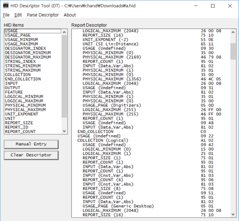Click the up arrow on Report Descriptor scrollbar

[x=233, y=32]
